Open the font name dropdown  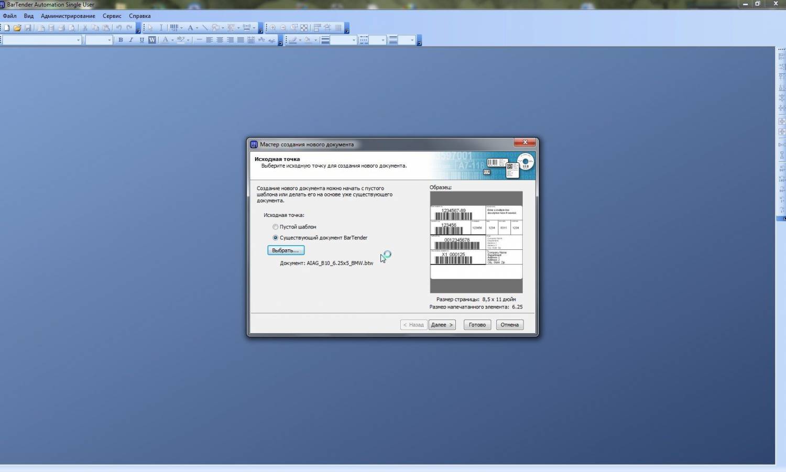click(x=78, y=40)
